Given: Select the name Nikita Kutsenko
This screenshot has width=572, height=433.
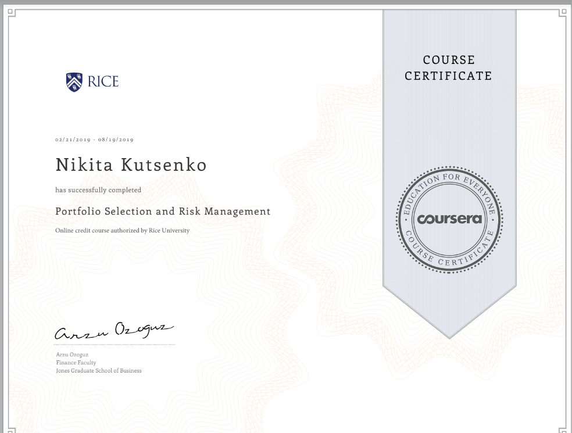Looking at the screenshot, I should (131, 165).
